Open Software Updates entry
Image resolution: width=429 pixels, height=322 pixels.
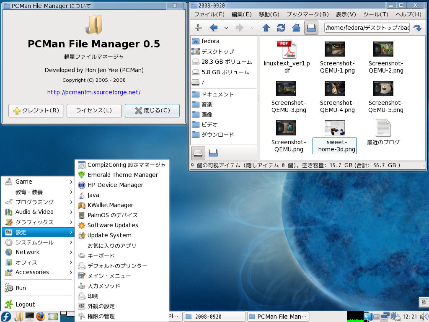(x=122, y=225)
